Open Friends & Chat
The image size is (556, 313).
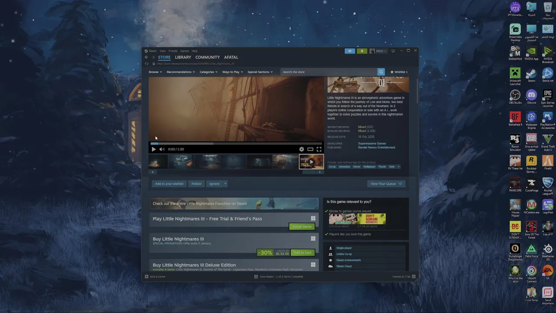(404, 276)
